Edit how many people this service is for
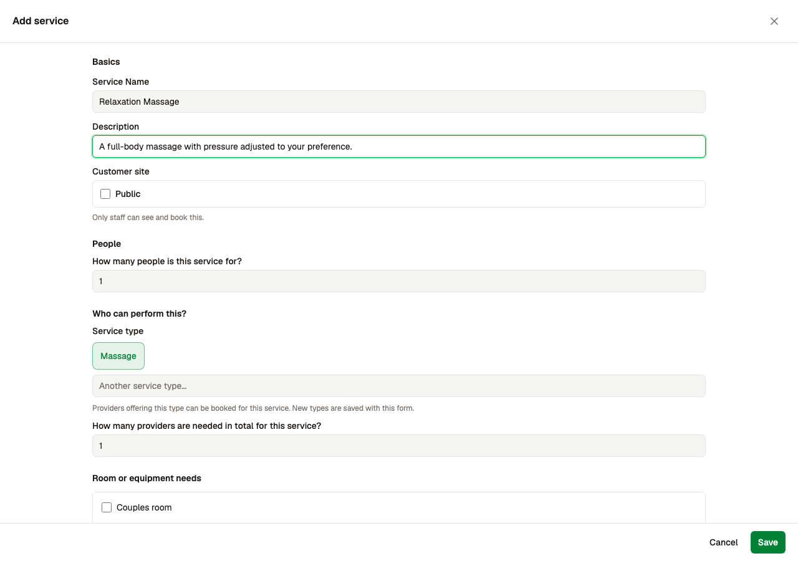 coord(399,281)
